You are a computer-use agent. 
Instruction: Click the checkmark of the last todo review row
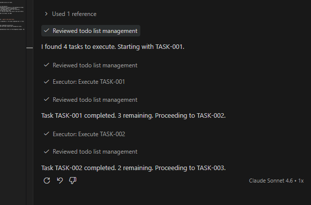46,152
